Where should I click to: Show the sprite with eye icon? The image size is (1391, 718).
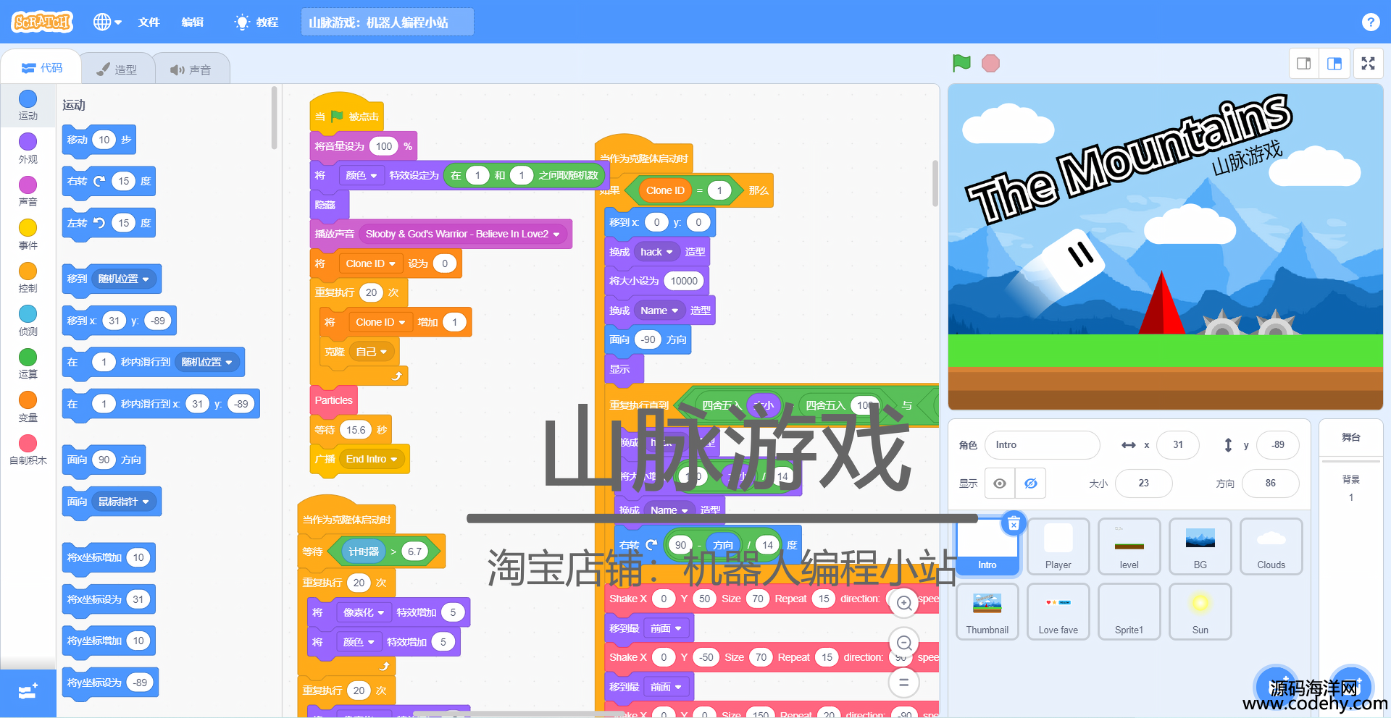click(x=1000, y=483)
